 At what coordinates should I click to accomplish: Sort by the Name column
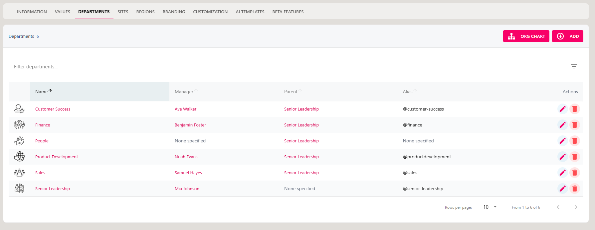click(x=44, y=92)
